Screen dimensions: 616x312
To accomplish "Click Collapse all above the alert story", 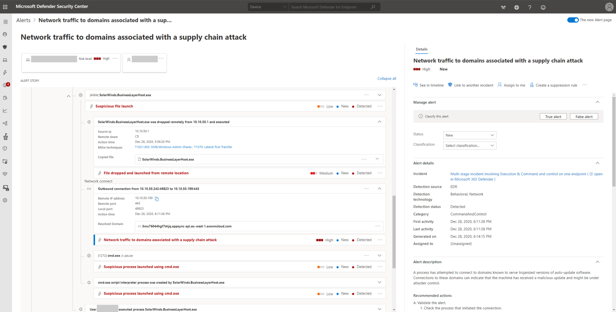I will point(387,78).
